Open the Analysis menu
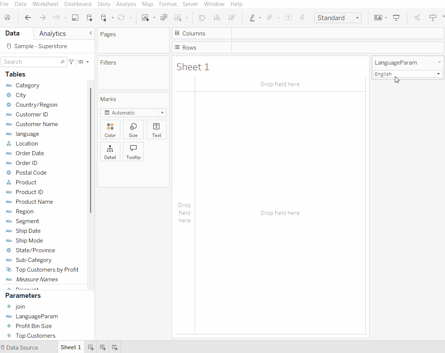 (126, 4)
